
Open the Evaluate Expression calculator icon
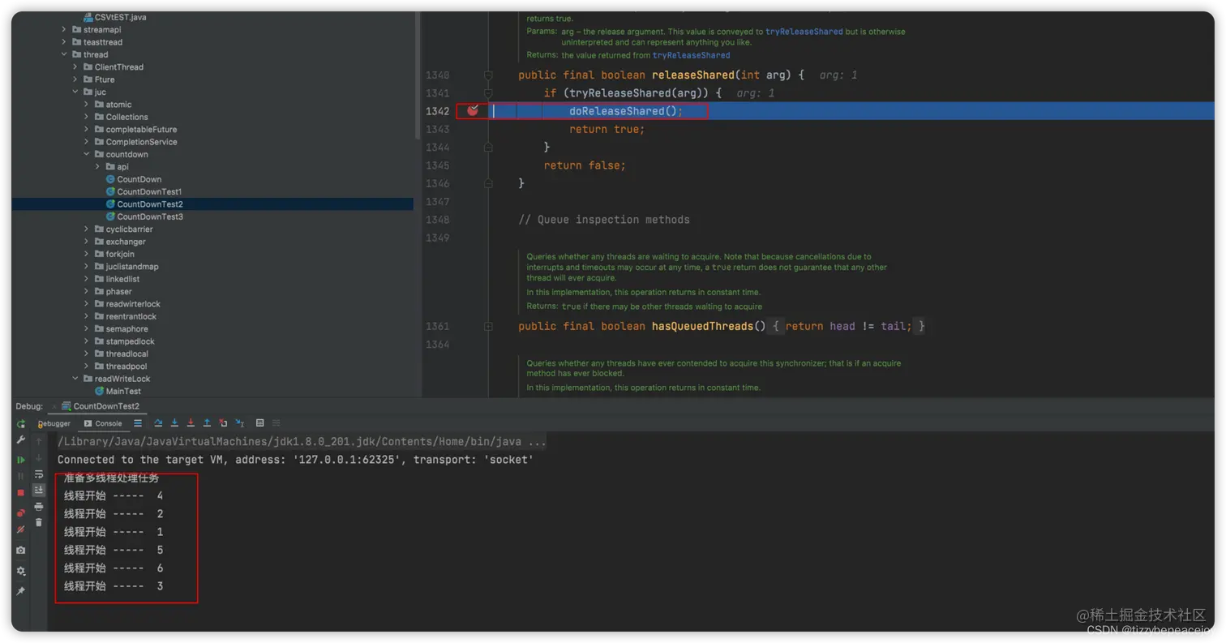click(259, 423)
